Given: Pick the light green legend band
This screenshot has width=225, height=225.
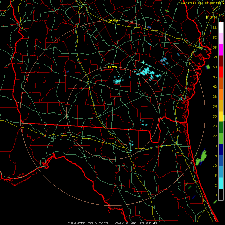Looking at the screenshot, I should coord(221,138).
